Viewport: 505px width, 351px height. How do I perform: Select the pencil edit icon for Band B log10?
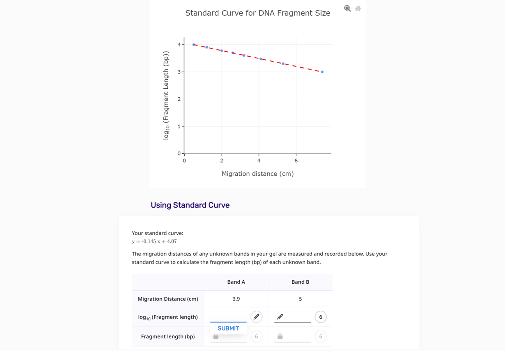pos(280,317)
